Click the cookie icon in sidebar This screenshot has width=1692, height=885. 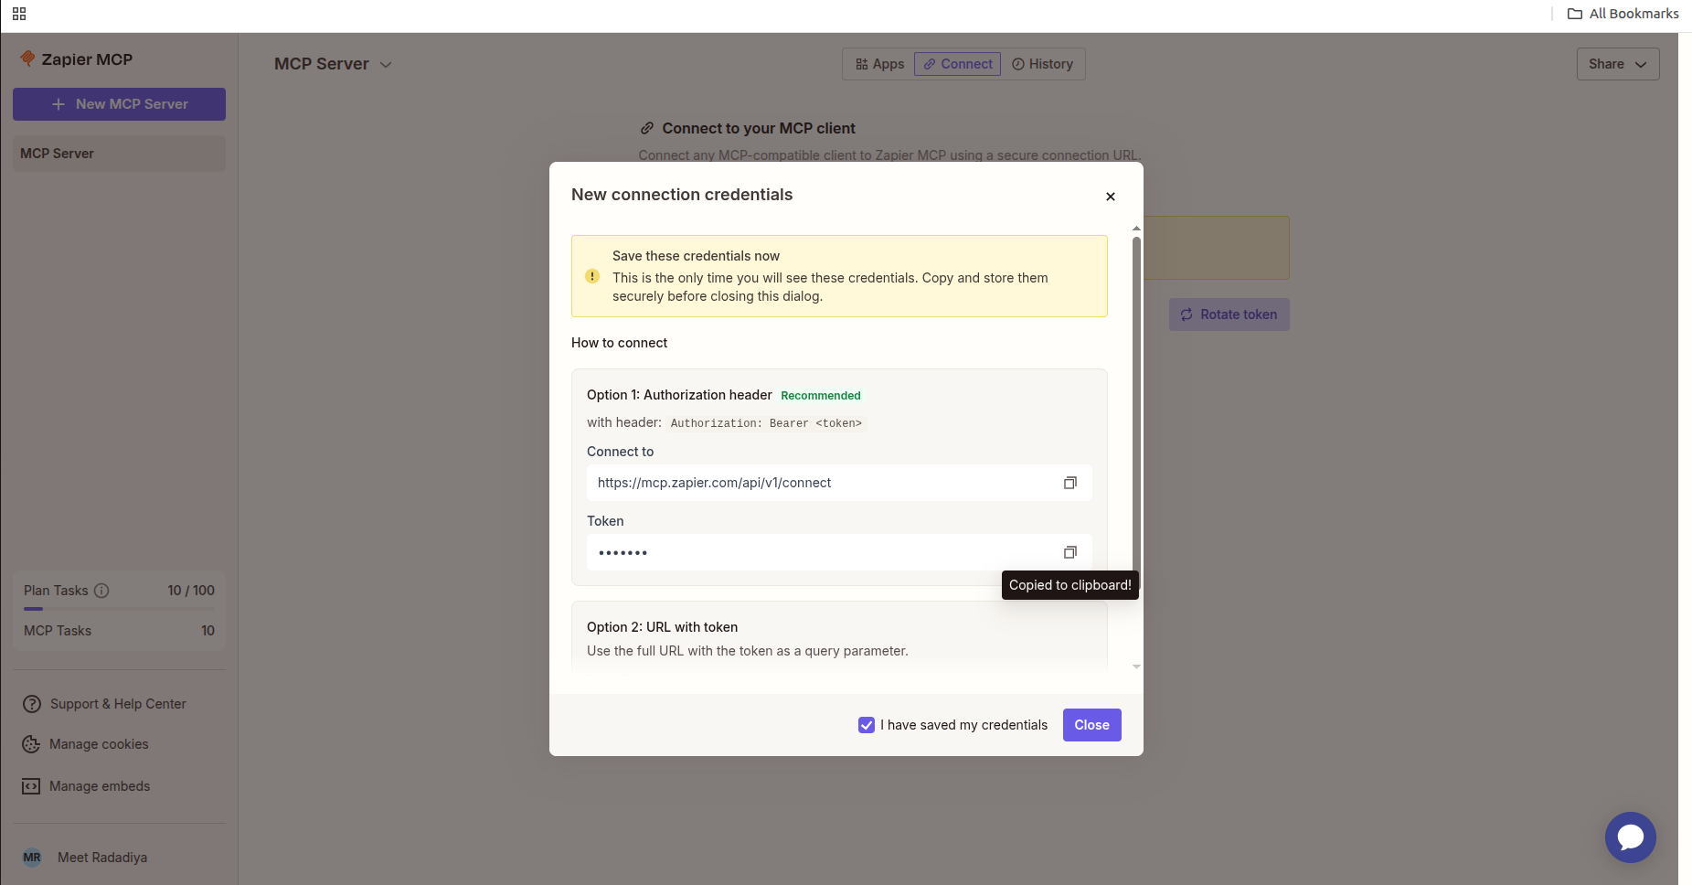(31, 744)
